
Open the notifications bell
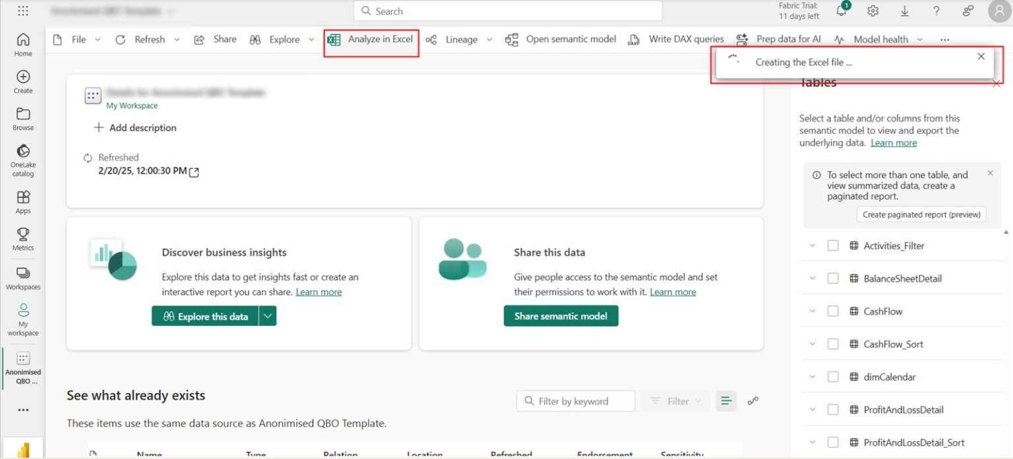(x=842, y=11)
